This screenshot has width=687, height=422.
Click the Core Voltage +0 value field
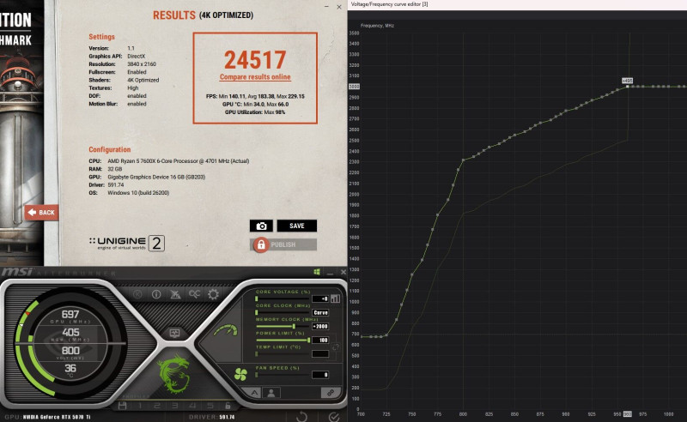[320, 298]
